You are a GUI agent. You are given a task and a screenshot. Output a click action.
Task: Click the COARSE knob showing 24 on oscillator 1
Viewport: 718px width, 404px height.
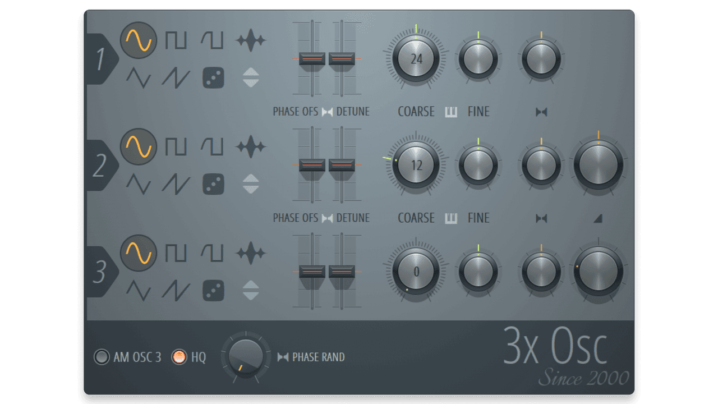(x=415, y=58)
